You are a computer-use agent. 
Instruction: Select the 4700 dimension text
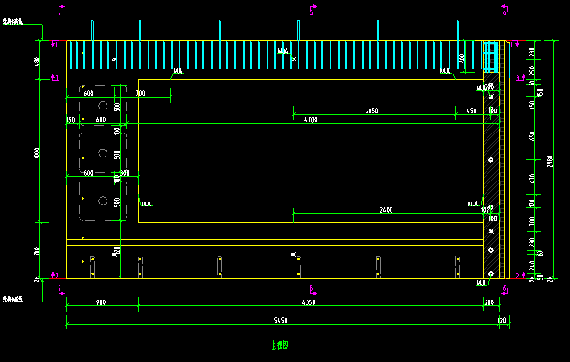311,119
